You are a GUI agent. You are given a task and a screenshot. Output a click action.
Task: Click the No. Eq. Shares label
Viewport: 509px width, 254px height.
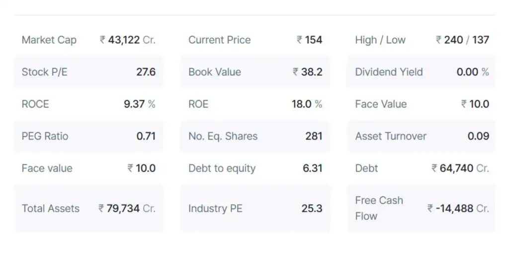223,136
